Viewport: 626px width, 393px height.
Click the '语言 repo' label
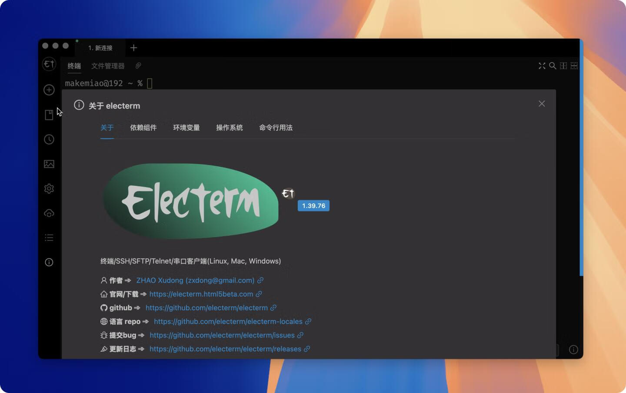(x=125, y=321)
